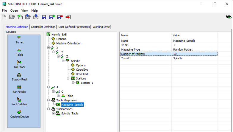The height and width of the screenshot is (132, 233).
Task: Click the red arrow exit icon
Action: point(68,17)
